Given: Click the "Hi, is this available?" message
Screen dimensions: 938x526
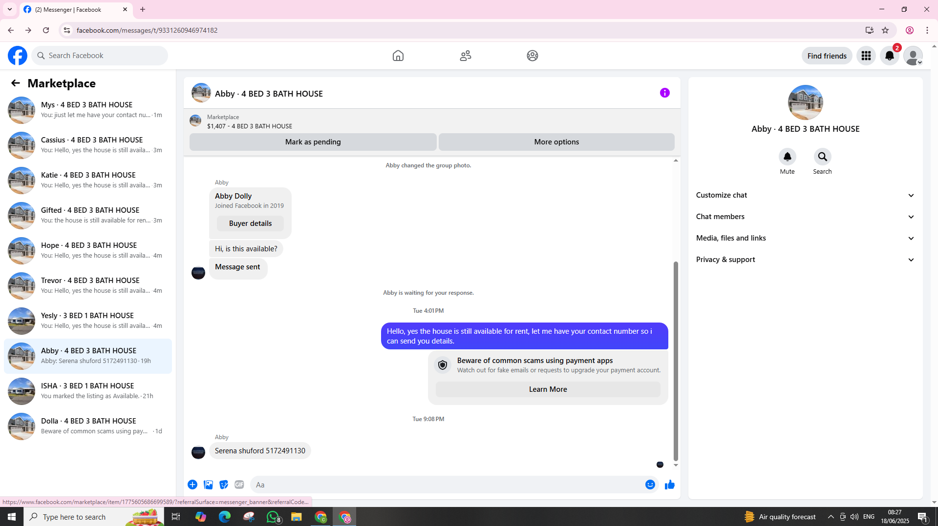Looking at the screenshot, I should [246, 249].
